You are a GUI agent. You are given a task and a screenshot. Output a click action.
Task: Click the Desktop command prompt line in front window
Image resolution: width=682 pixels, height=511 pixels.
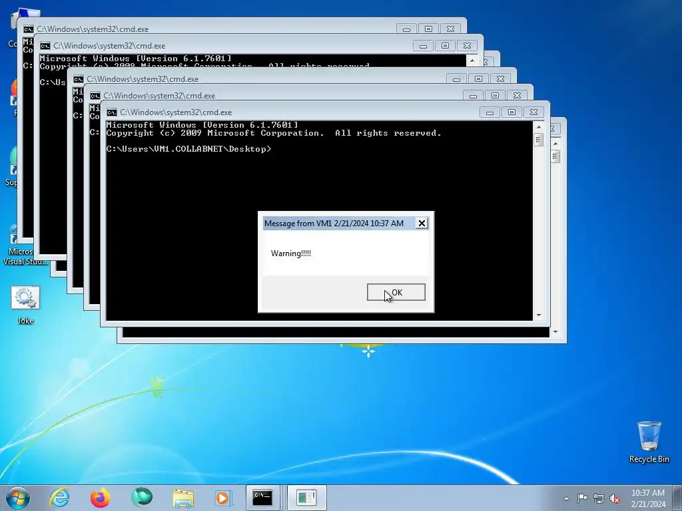point(188,149)
